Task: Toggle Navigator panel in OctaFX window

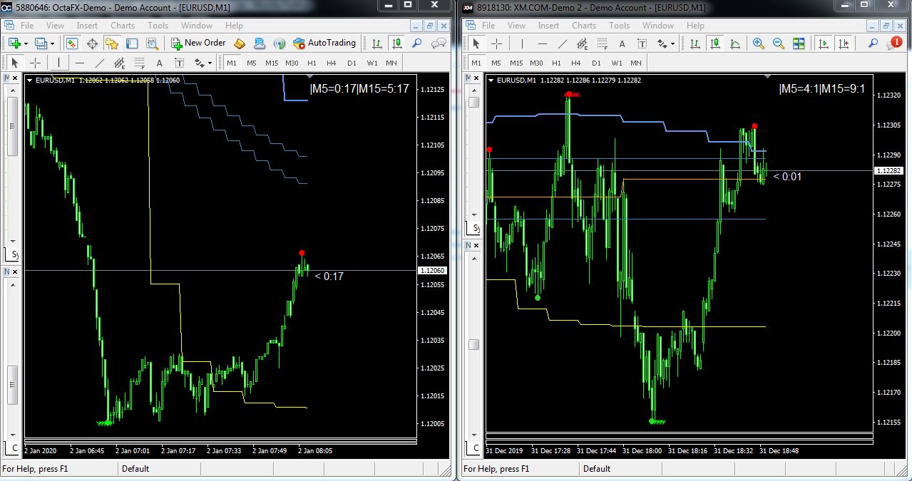Action: (x=112, y=43)
